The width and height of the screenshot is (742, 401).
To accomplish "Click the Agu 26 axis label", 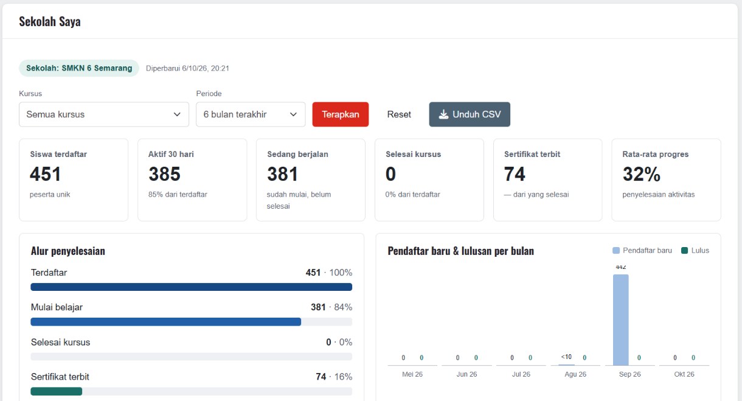I will 575,374.
